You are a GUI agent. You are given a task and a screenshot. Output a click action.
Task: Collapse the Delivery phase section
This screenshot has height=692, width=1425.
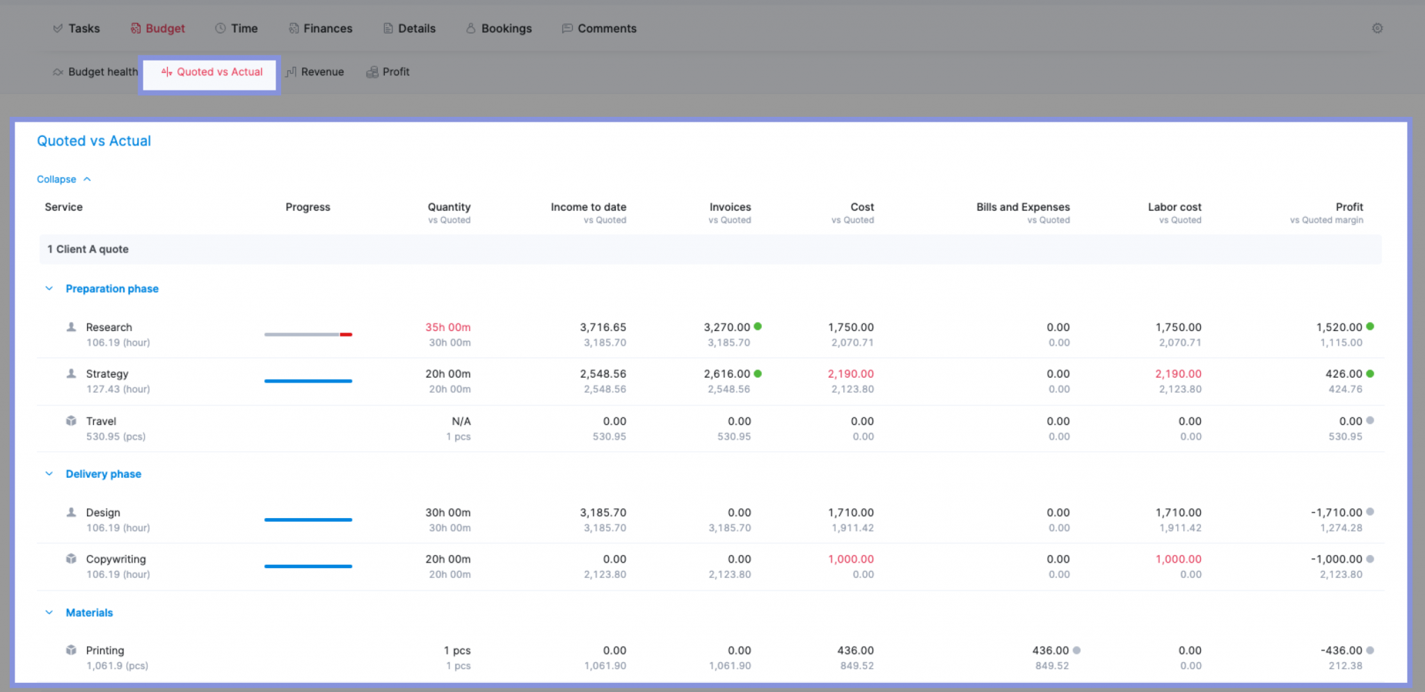pyautogui.click(x=49, y=474)
